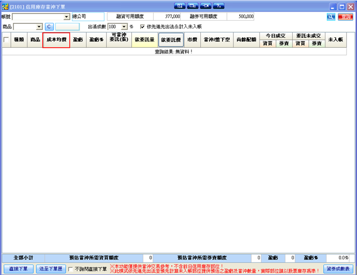The height and width of the screenshot is (275, 357).
Task: Click the 欲委託量 column header
Action: pyautogui.click(x=144, y=40)
